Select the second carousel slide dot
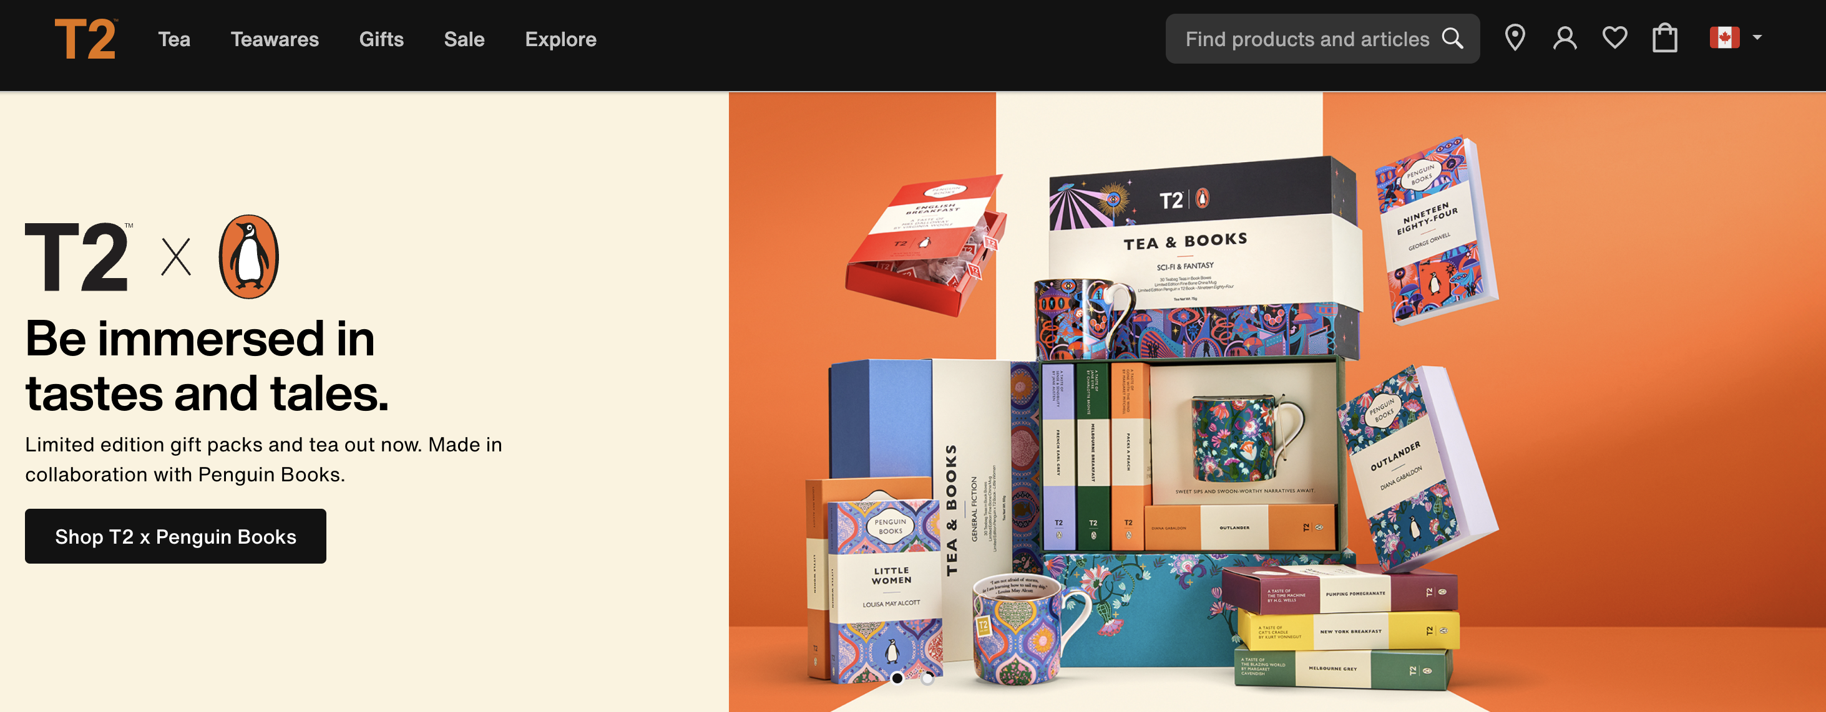The height and width of the screenshot is (712, 1826). (927, 678)
